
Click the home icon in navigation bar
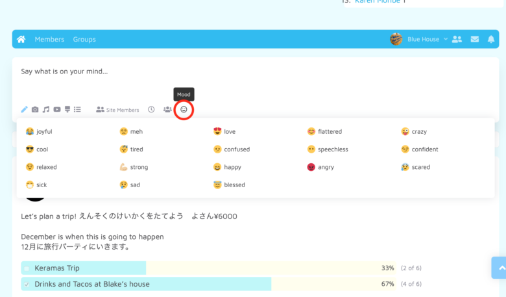(21, 40)
